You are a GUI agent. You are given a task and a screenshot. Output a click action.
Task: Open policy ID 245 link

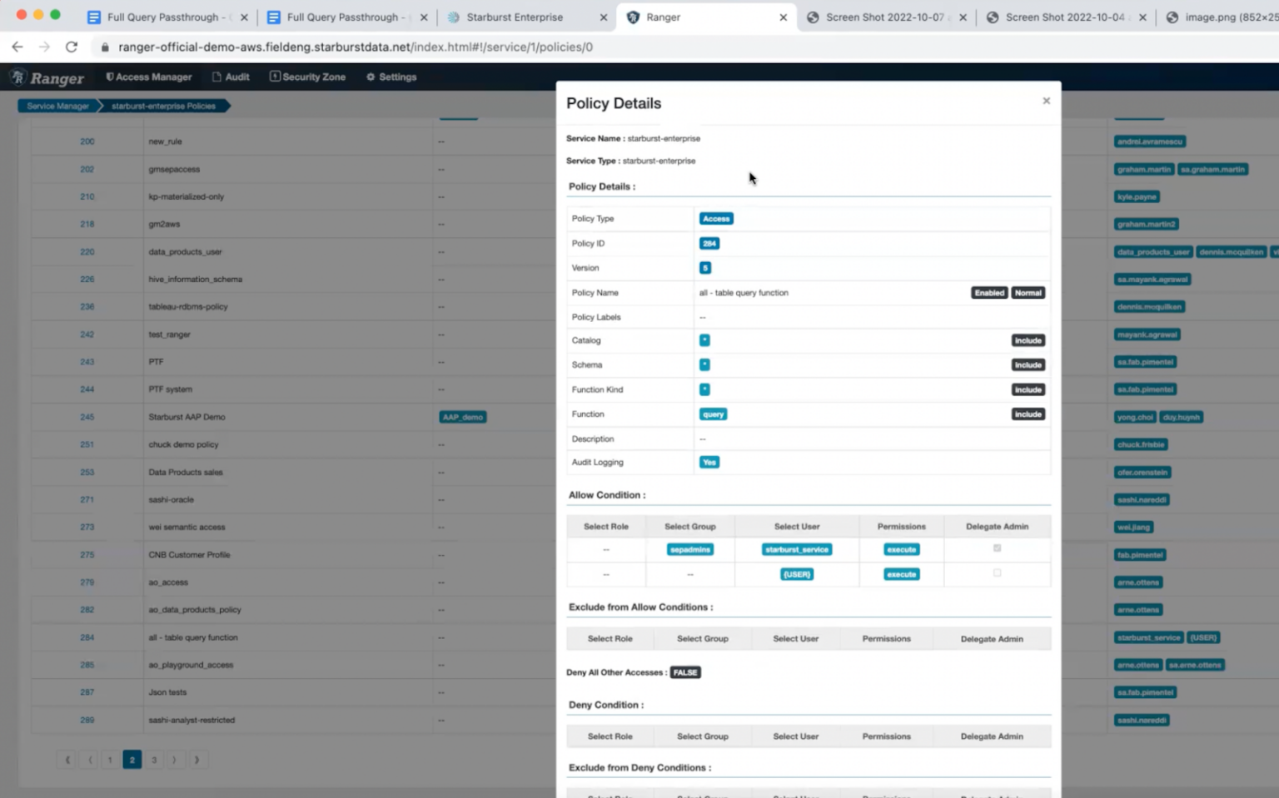(x=87, y=417)
